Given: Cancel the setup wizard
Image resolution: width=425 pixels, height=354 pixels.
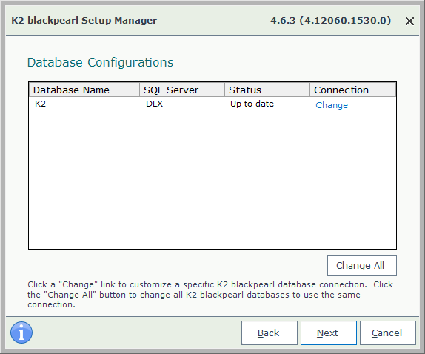Looking at the screenshot, I should pos(387,333).
